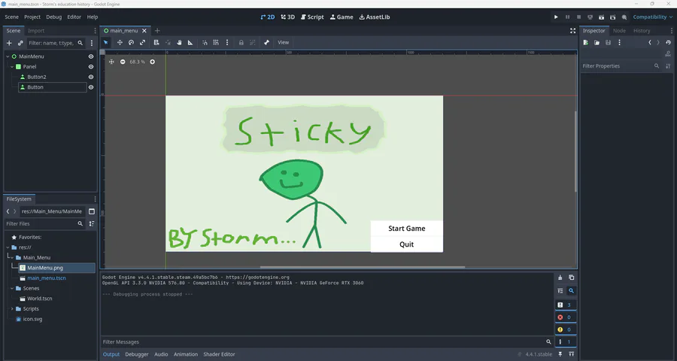This screenshot has height=361, width=677.
Task: Collapse the res:// root folder
Action: pos(8,247)
